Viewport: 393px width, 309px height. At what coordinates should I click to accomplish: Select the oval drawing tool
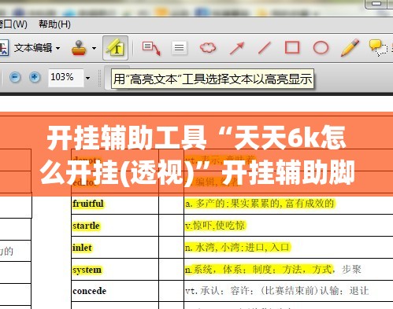point(321,48)
